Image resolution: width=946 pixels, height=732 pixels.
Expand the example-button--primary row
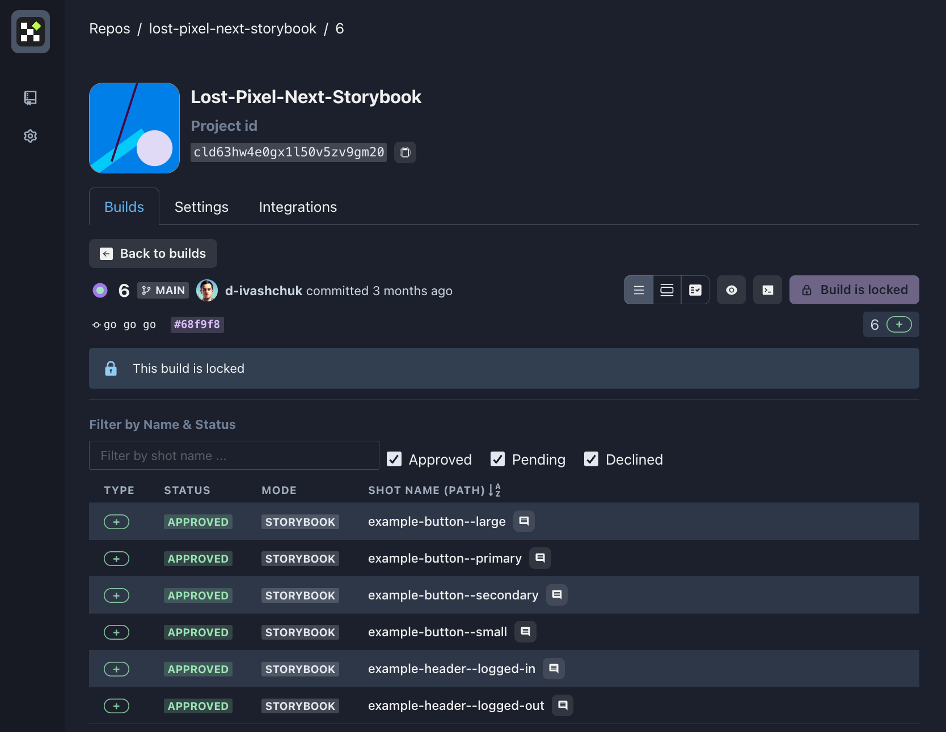(116, 559)
